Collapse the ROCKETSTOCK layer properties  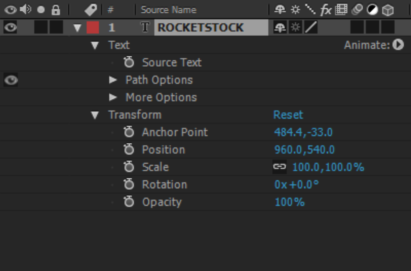[x=77, y=28]
